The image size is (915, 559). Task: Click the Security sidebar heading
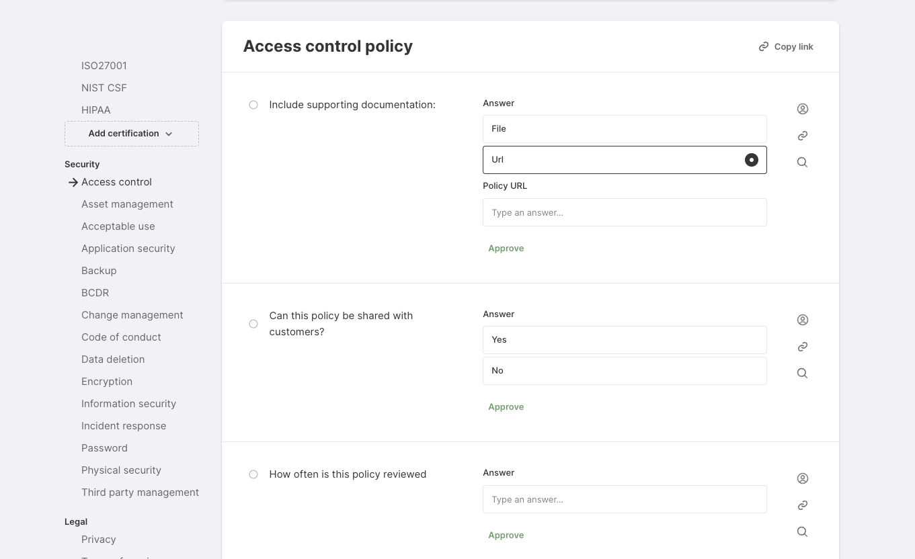(82, 164)
